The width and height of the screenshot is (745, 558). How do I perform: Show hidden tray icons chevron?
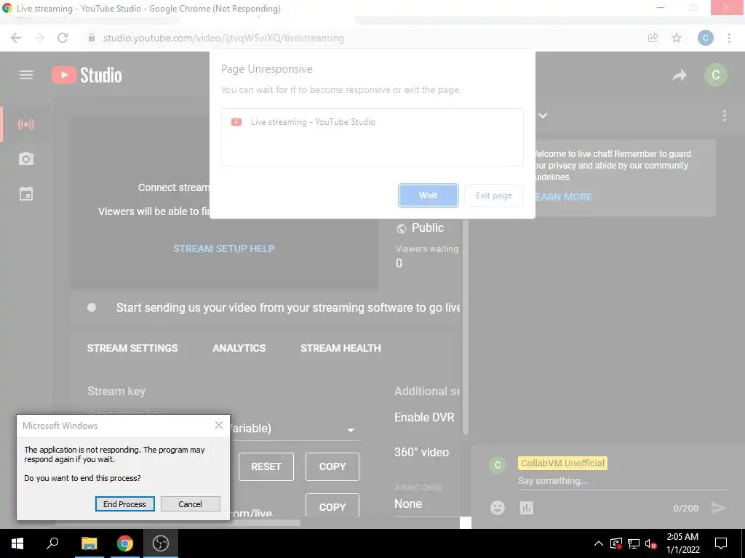[x=599, y=543]
